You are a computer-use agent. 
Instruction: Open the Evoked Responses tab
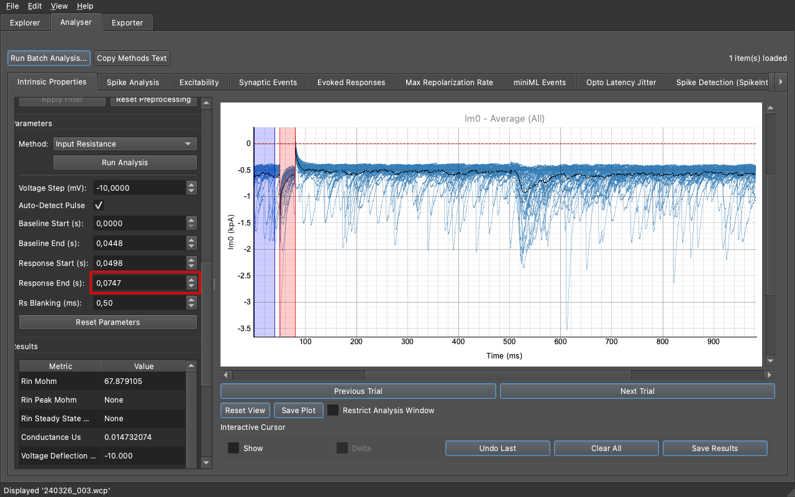click(x=351, y=82)
